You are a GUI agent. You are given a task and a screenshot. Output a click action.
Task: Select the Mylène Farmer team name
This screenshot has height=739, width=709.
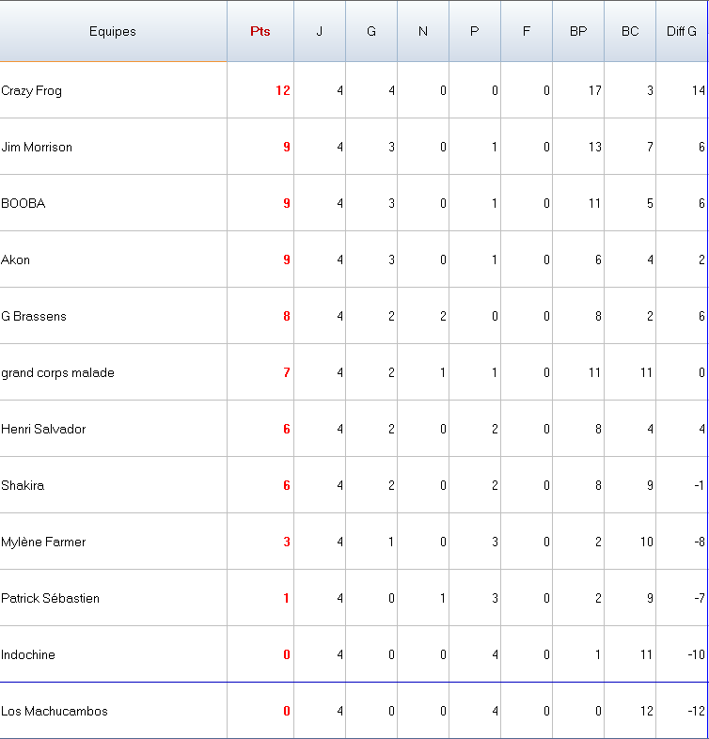pos(43,542)
